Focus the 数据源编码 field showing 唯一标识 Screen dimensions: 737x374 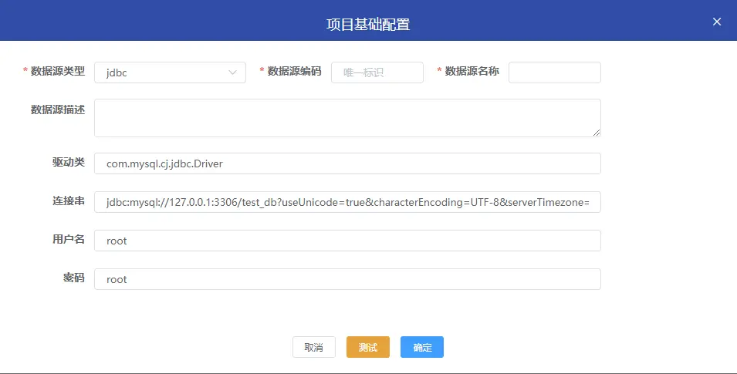click(x=377, y=72)
